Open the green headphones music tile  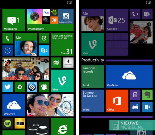click(44, 87)
